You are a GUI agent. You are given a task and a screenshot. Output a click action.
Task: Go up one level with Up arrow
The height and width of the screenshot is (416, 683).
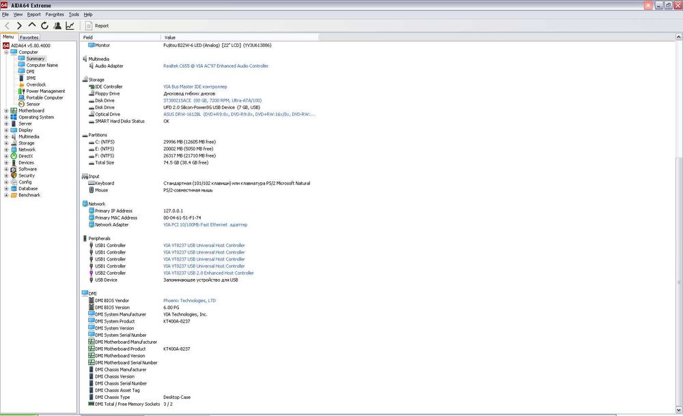[32, 25]
